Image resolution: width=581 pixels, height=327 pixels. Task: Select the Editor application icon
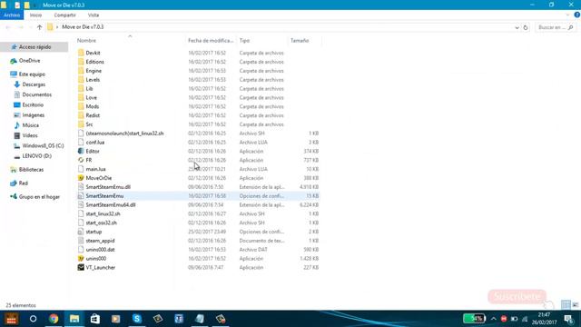point(81,152)
